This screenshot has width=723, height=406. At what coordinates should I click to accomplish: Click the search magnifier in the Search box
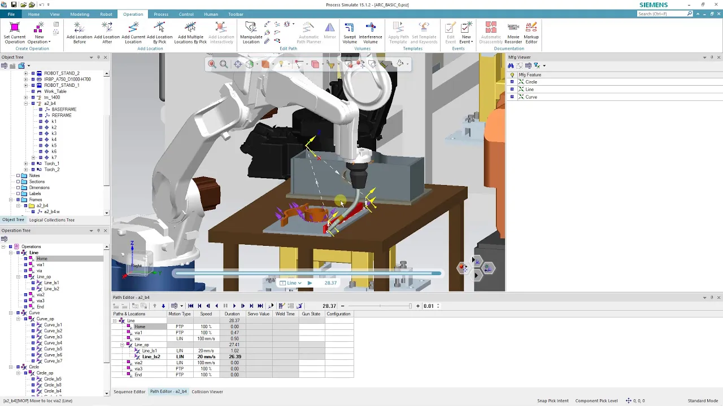[690, 14]
